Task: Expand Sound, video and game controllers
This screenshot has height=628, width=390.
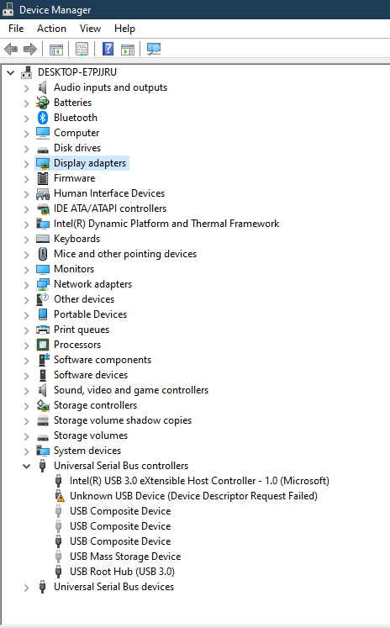Action: tap(26, 391)
